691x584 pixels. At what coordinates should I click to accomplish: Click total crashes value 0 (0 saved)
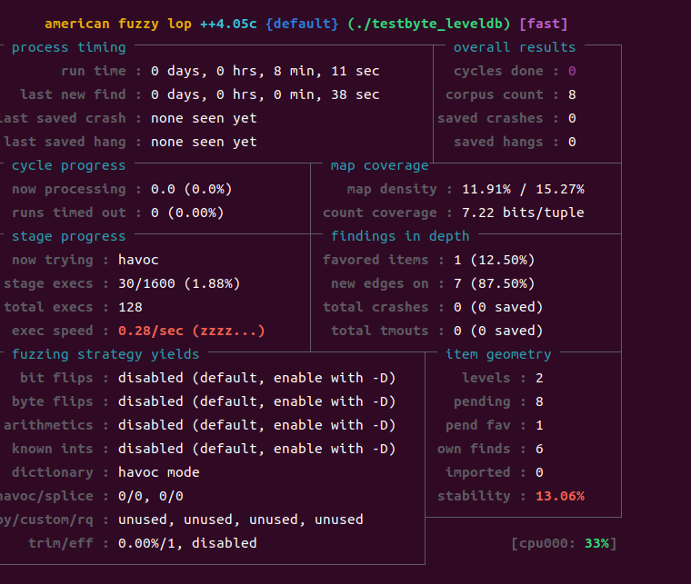pos(498,307)
